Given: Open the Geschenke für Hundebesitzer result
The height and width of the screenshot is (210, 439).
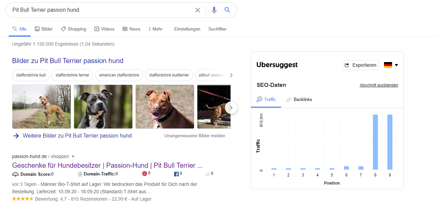Looking at the screenshot, I should click(x=107, y=165).
